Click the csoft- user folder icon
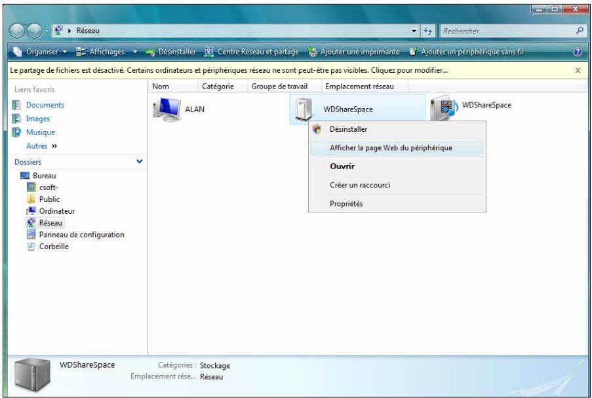Image resolution: width=592 pixels, height=398 pixels. 31,187
